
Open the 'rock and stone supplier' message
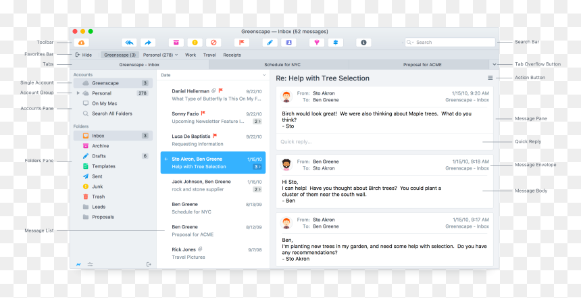tap(213, 185)
